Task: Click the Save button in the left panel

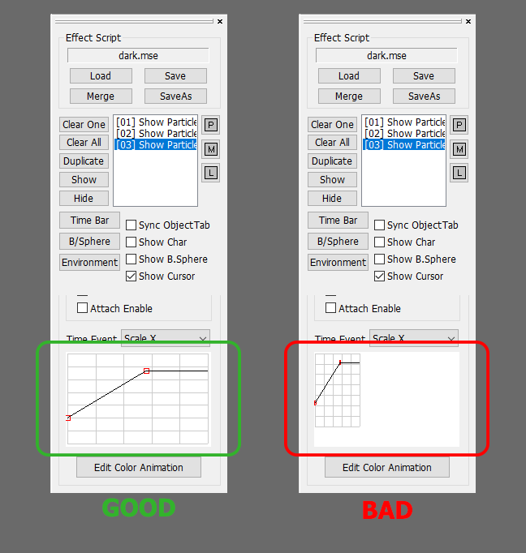Action: [175, 76]
